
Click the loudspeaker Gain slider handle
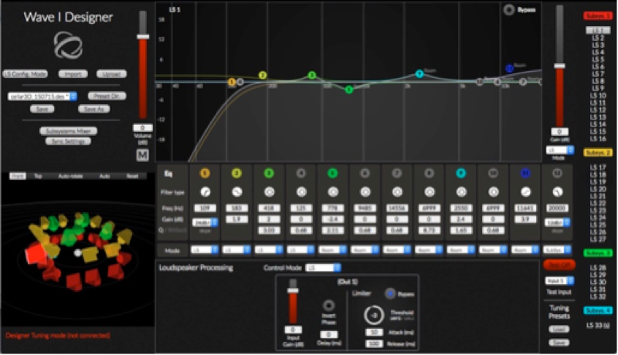click(x=559, y=66)
